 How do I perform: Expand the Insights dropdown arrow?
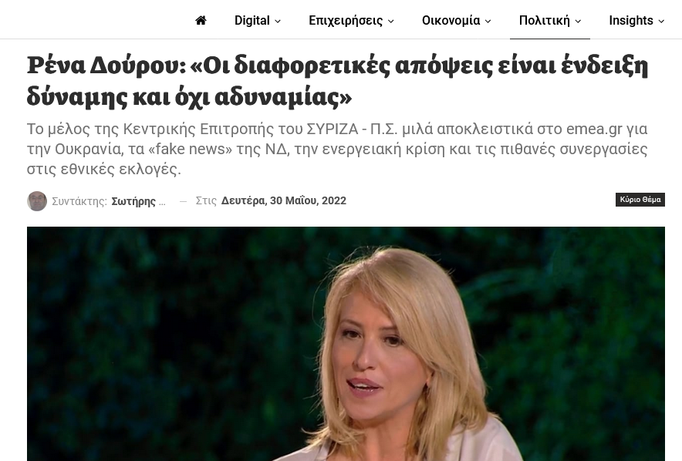(662, 22)
